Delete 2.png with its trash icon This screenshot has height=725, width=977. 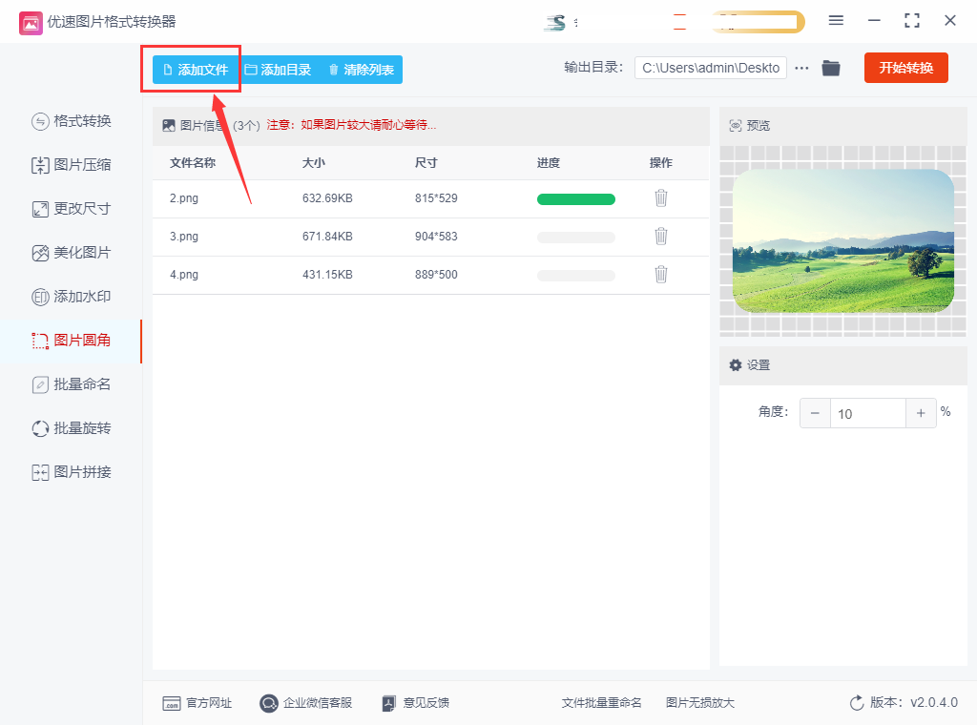[661, 198]
